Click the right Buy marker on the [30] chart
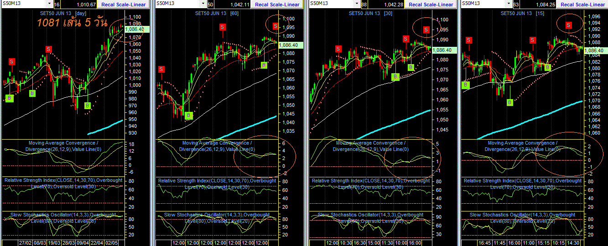This screenshot has width=608, height=246. [x=411, y=67]
